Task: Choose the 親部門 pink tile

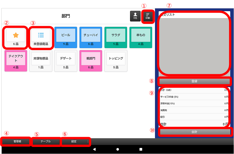Action: point(91,61)
